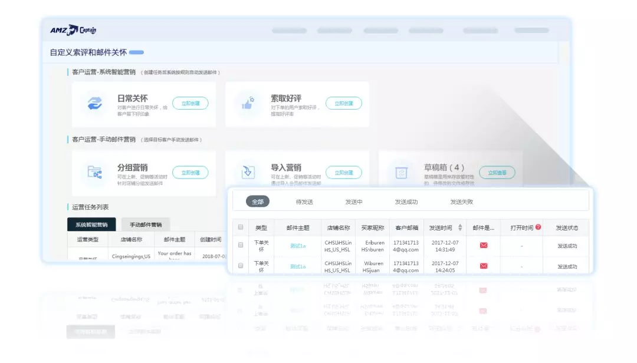637x363 pixels.
Task: Click the Wburen HSijuan buyer cell
Action: pyautogui.click(x=373, y=267)
